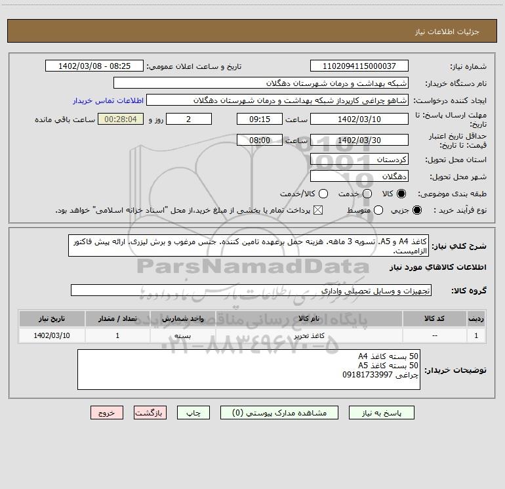Click the نام کالا column header
Image resolution: width=505 pixels, height=489 pixels.
pos(309,319)
